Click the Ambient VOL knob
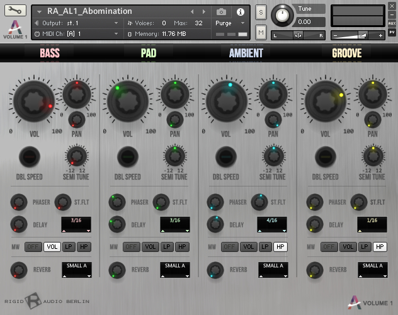This screenshot has width=398, height=315. click(227, 101)
